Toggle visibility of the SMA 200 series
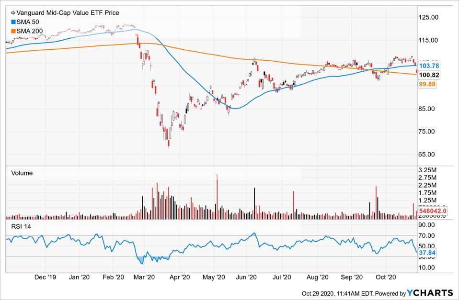 29,30
